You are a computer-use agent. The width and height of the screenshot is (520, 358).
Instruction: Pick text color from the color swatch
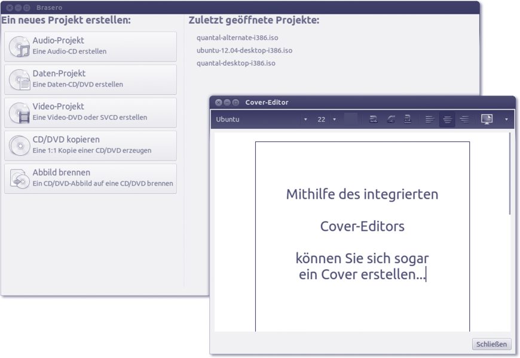[x=351, y=119]
